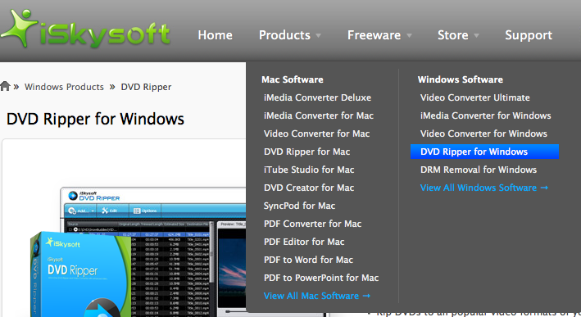Image resolution: width=581 pixels, height=317 pixels.
Task: Open the Store menu
Action: [453, 35]
